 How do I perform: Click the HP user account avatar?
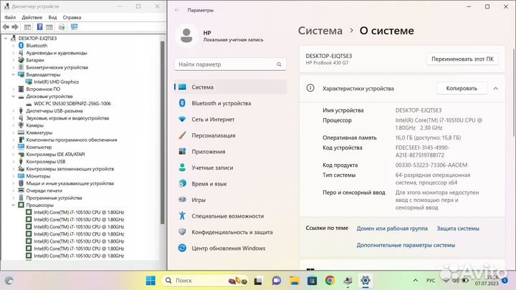pos(186,36)
